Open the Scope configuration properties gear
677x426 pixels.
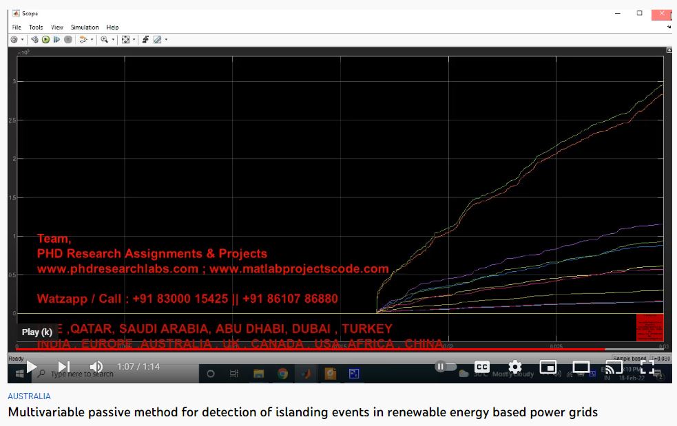[14, 40]
